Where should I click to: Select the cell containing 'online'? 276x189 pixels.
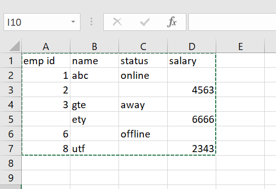[x=143, y=75]
